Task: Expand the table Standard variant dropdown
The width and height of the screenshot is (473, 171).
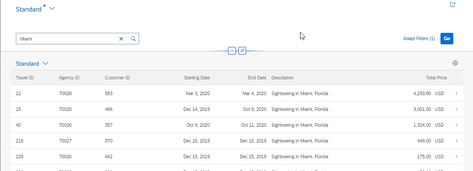Action: point(45,64)
